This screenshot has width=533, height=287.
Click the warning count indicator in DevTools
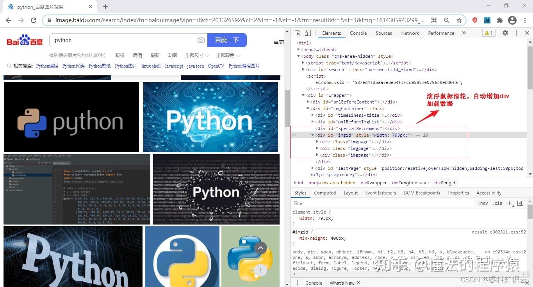tap(488, 33)
